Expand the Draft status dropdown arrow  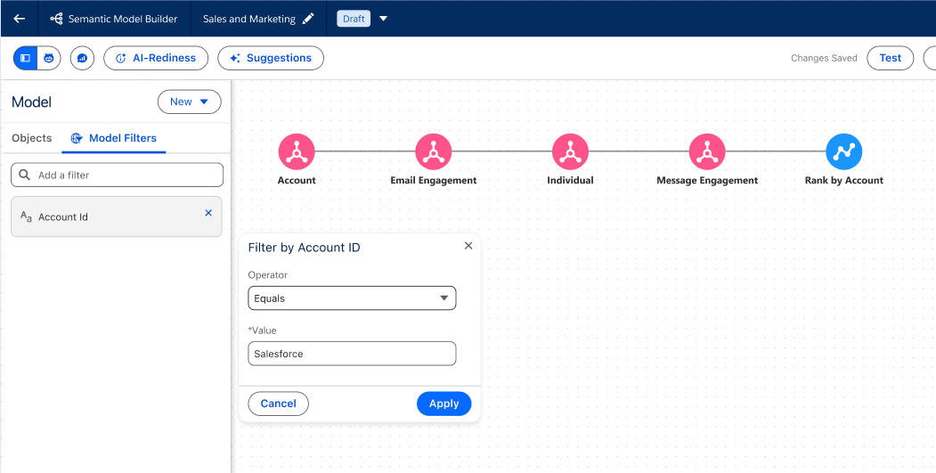(384, 19)
